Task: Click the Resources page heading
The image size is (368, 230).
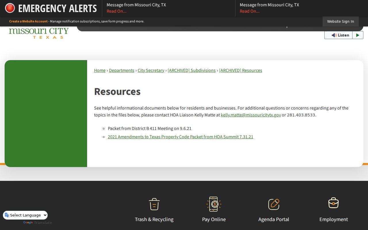Action: [x=117, y=91]
